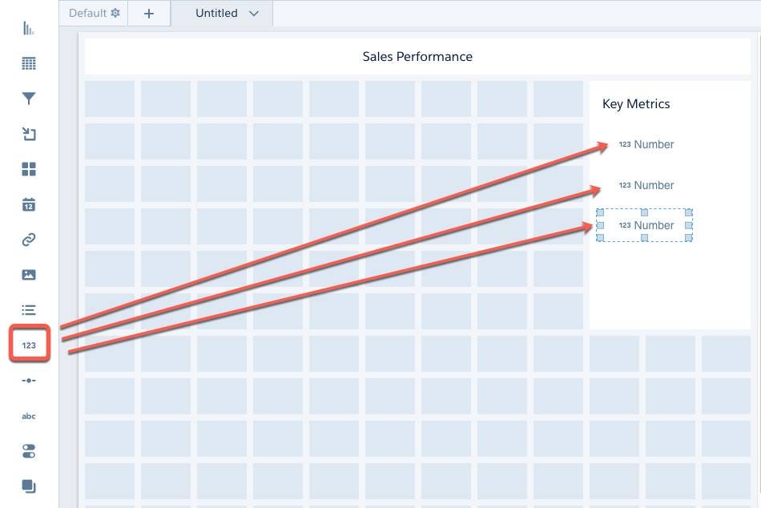Screen dimensions: 761x508
Task: Select the Date widget calendar icon
Action: tap(29, 204)
